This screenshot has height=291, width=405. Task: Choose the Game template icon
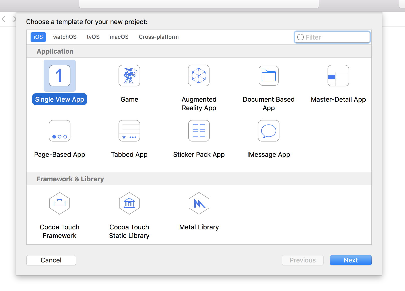[129, 76]
